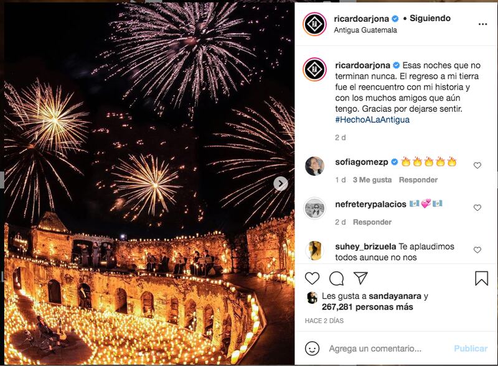Click the comment input field
The width and height of the screenshot is (498, 366).
click(386, 349)
